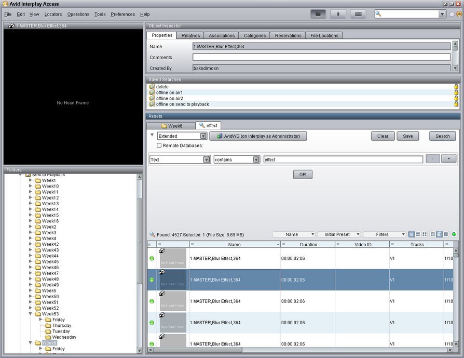Click the microphone icon in the top toolbar
This screenshot has width=464, height=358.
pyautogui.click(x=338, y=14)
